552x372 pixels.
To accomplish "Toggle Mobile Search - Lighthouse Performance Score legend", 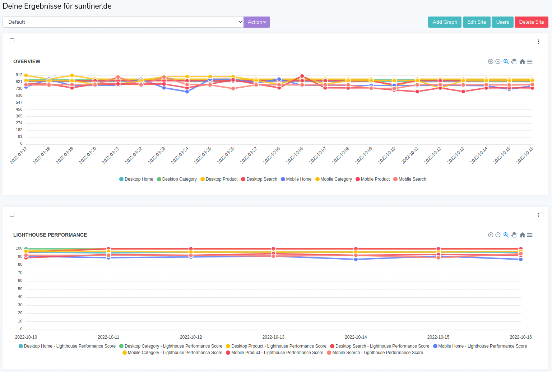I will (x=375, y=353).
